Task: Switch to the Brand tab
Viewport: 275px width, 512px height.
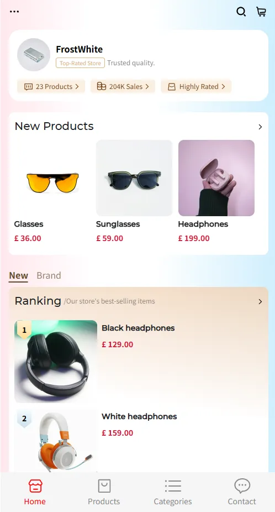Action: 49,275
